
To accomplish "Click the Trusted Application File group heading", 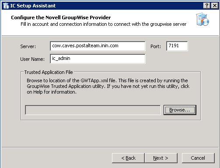I will click(49, 72).
